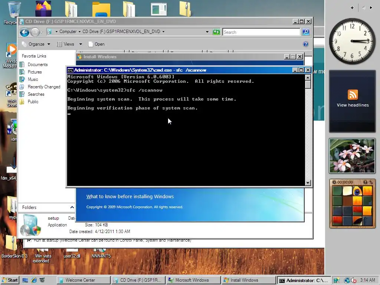Click the cmd scrollbar up arrow
The image size is (380, 285).
(308, 78)
